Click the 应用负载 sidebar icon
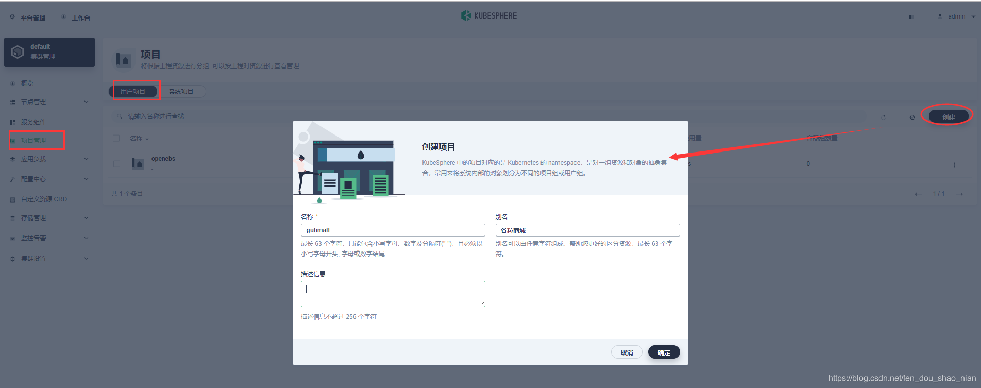981x388 pixels. [x=12, y=159]
